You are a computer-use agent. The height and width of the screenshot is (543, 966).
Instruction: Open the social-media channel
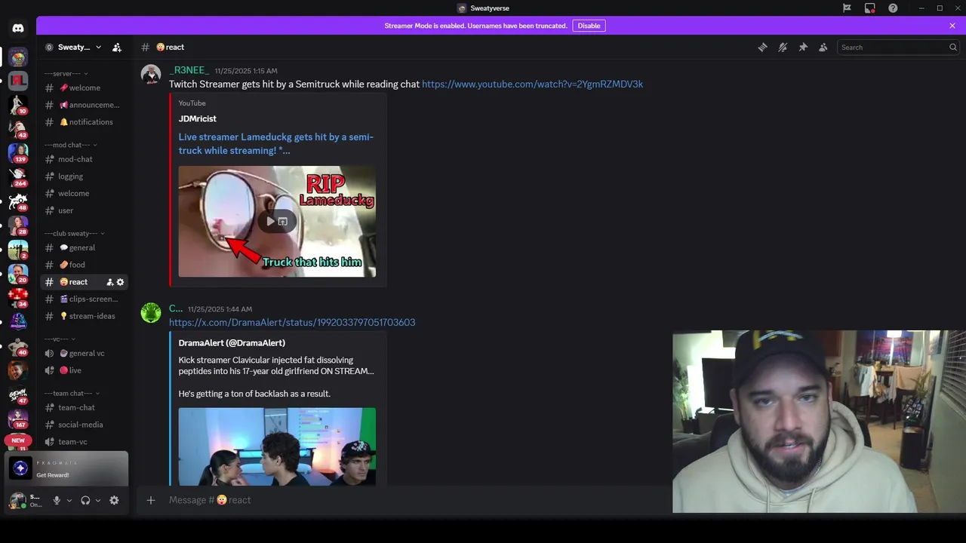point(84,425)
